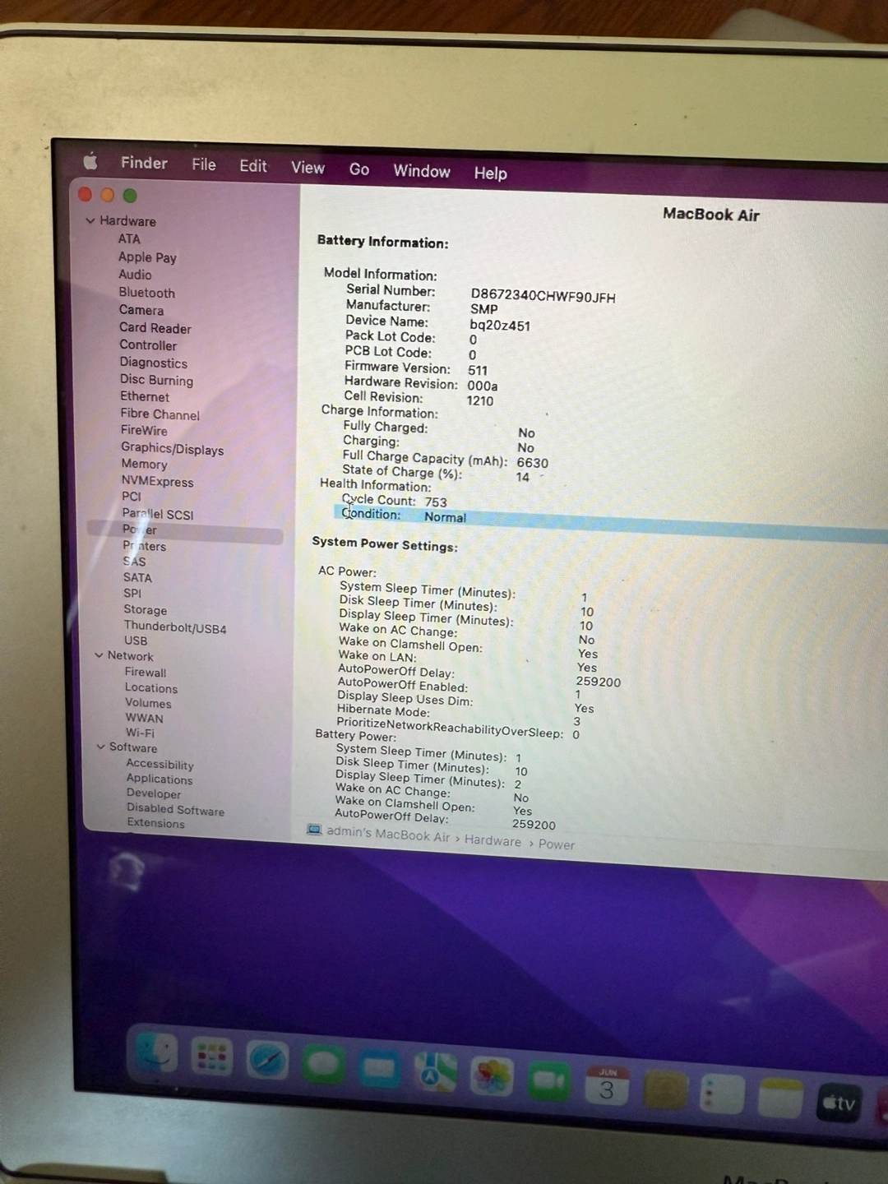
Task: Open the Go menu
Action: pyautogui.click(x=359, y=169)
